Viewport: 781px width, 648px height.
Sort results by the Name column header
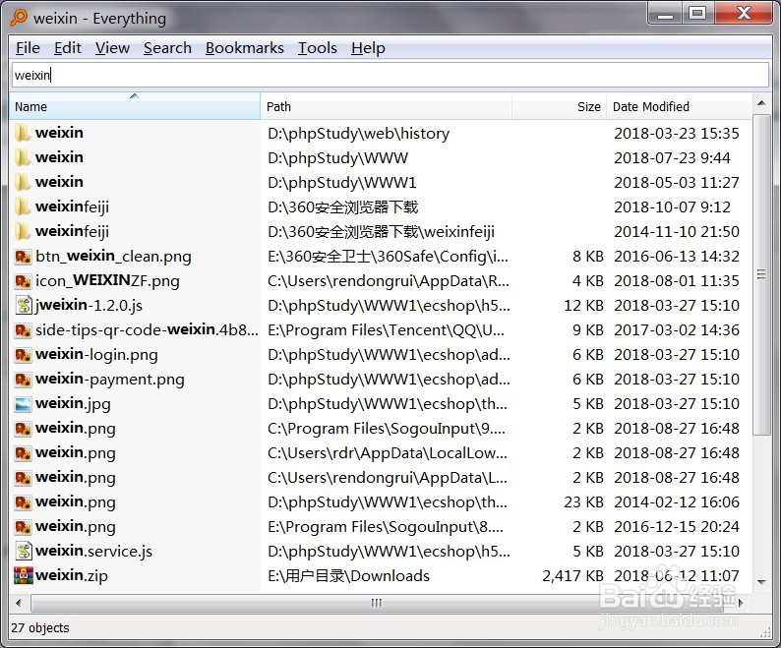135,106
